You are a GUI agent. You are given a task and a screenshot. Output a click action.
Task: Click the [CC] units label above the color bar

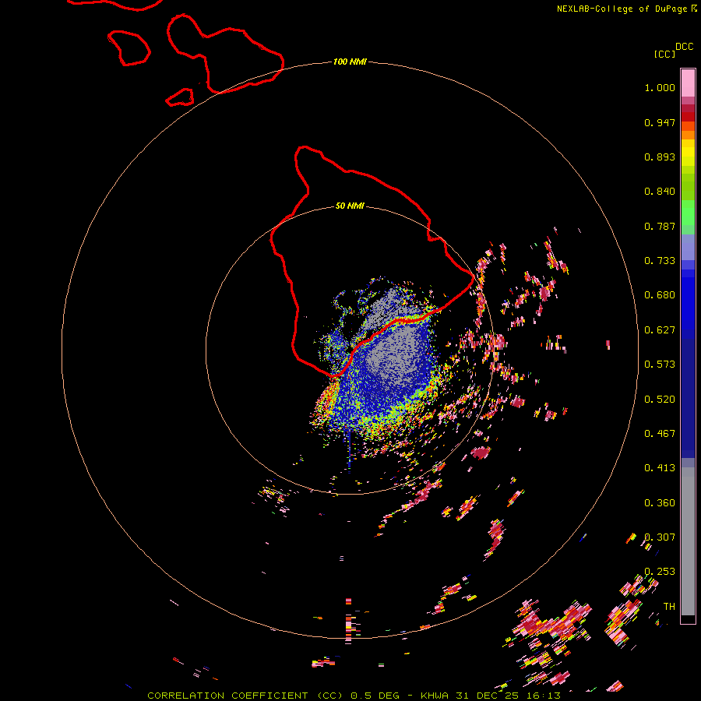pyautogui.click(x=664, y=54)
